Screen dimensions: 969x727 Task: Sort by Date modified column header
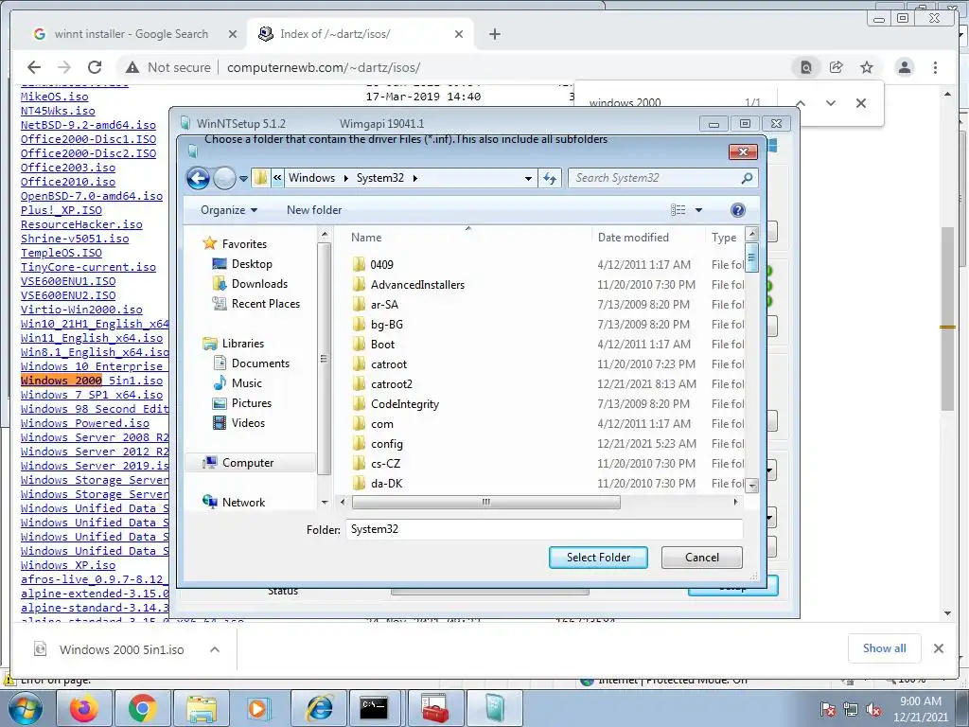[x=633, y=238]
